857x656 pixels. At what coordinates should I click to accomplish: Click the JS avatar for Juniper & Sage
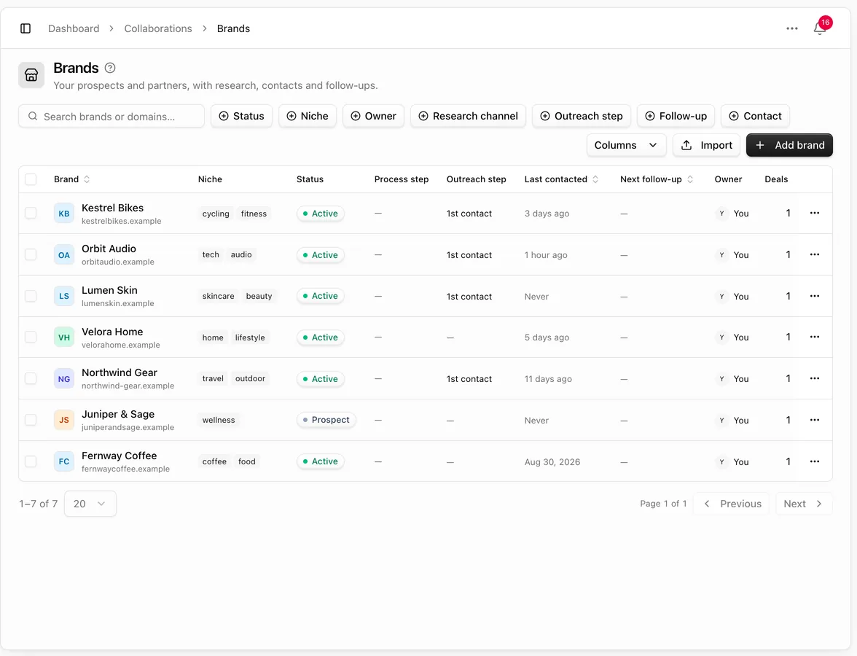point(64,421)
